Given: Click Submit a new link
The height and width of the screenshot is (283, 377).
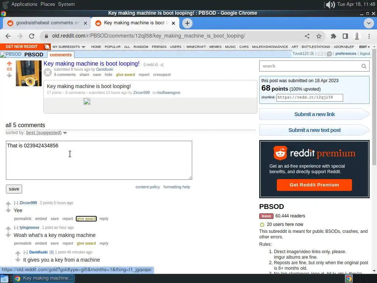Looking at the screenshot, I should [314, 114].
